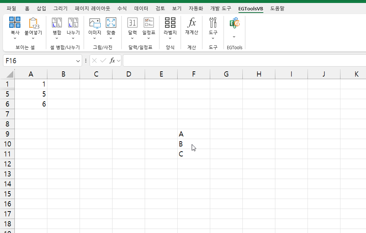Click the 병합 merge cells icon
The height and width of the screenshot is (233, 366).
[57, 23]
